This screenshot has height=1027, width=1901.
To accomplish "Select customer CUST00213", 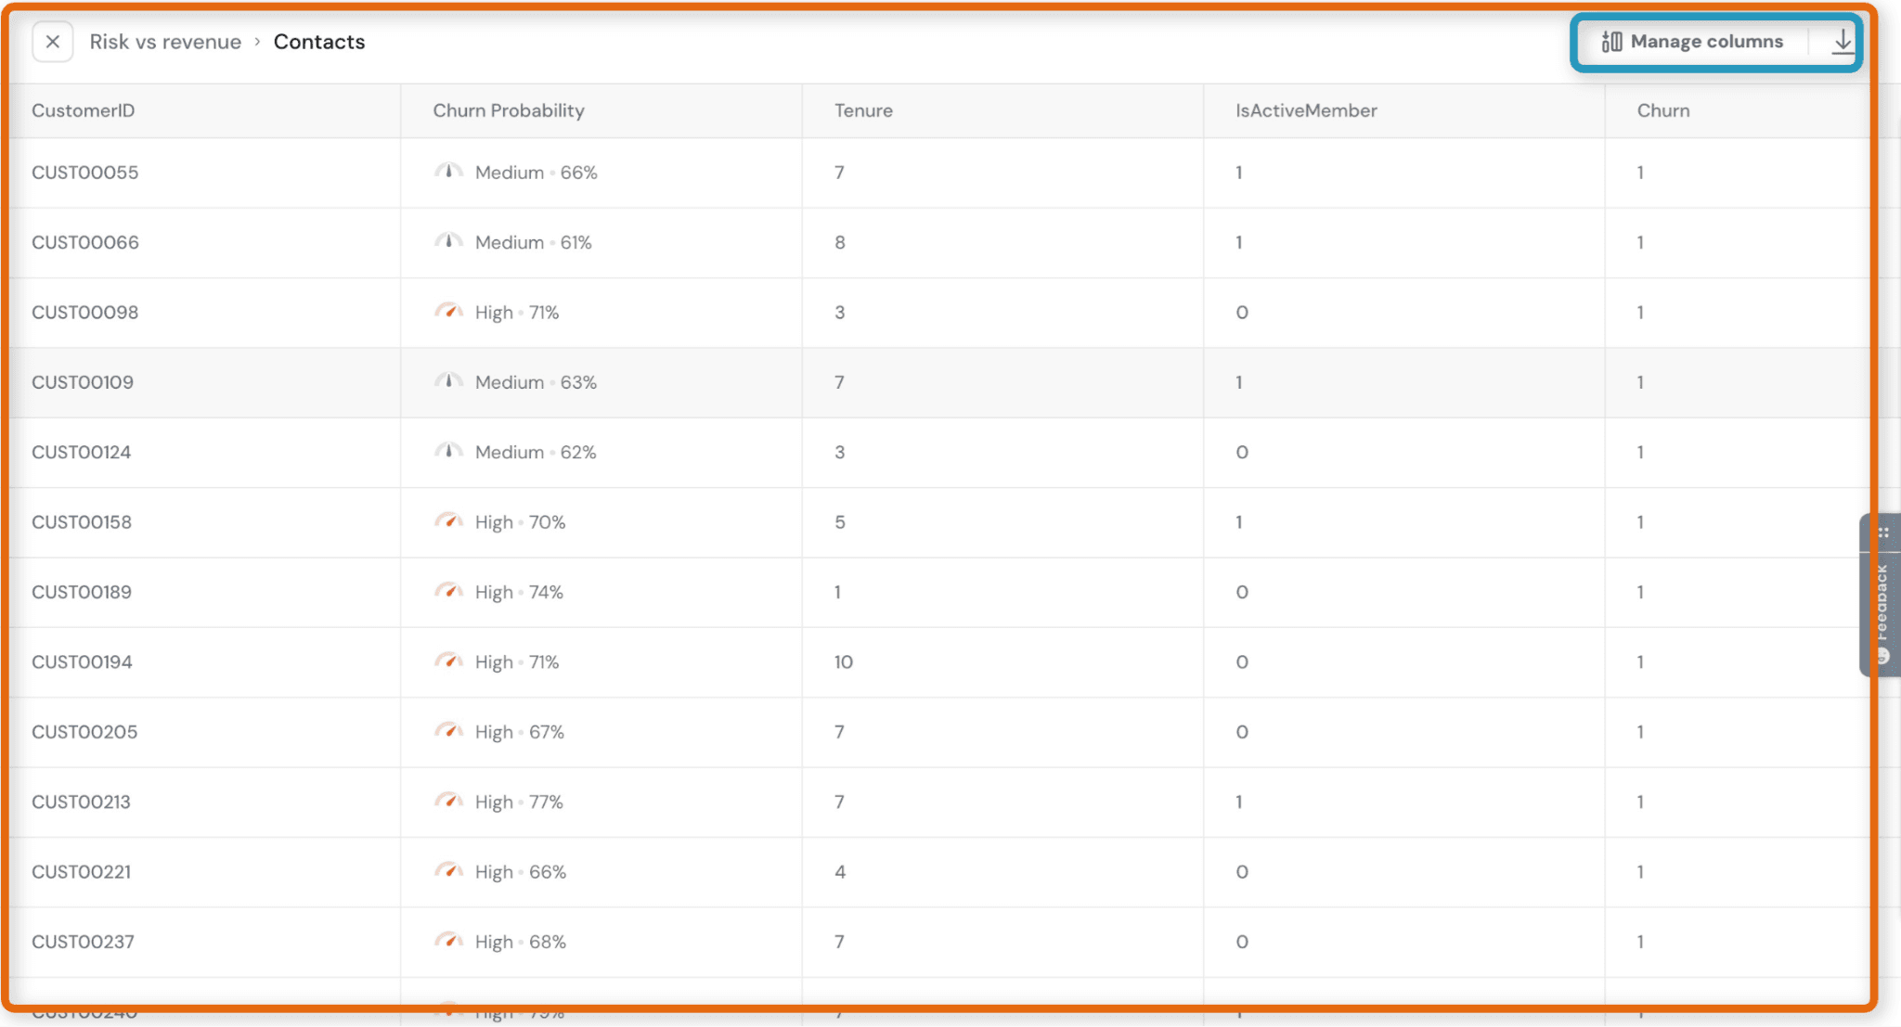I will (82, 802).
